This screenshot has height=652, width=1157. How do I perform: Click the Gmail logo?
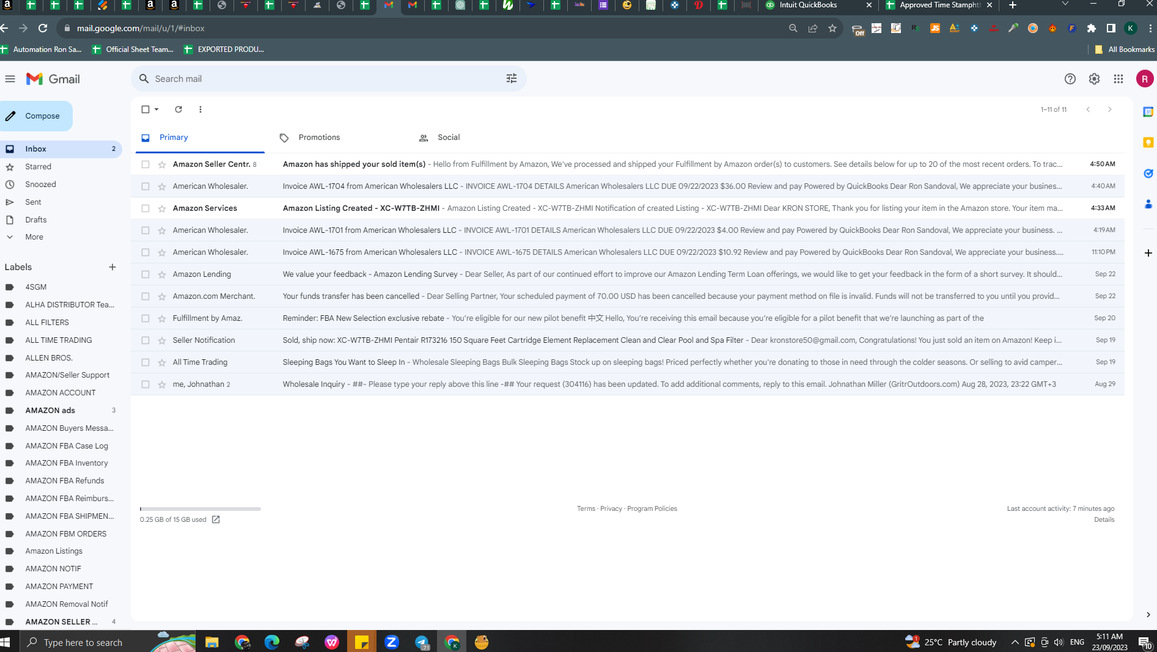(x=53, y=79)
